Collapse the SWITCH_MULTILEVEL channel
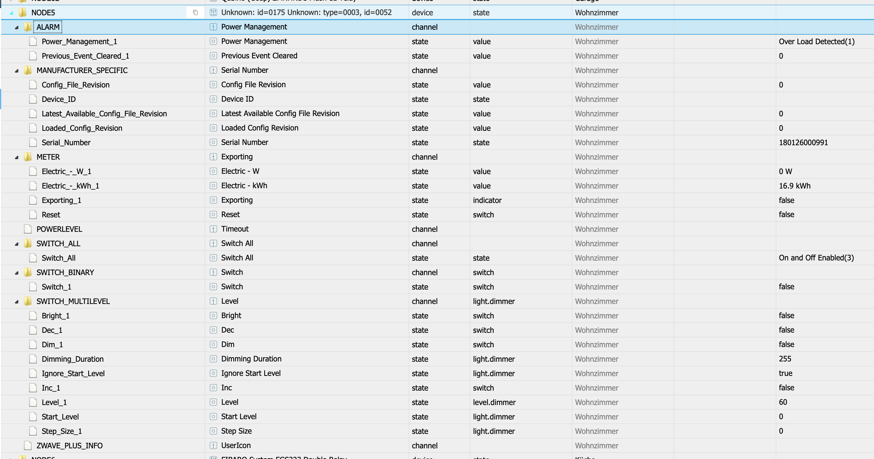 tap(17, 301)
